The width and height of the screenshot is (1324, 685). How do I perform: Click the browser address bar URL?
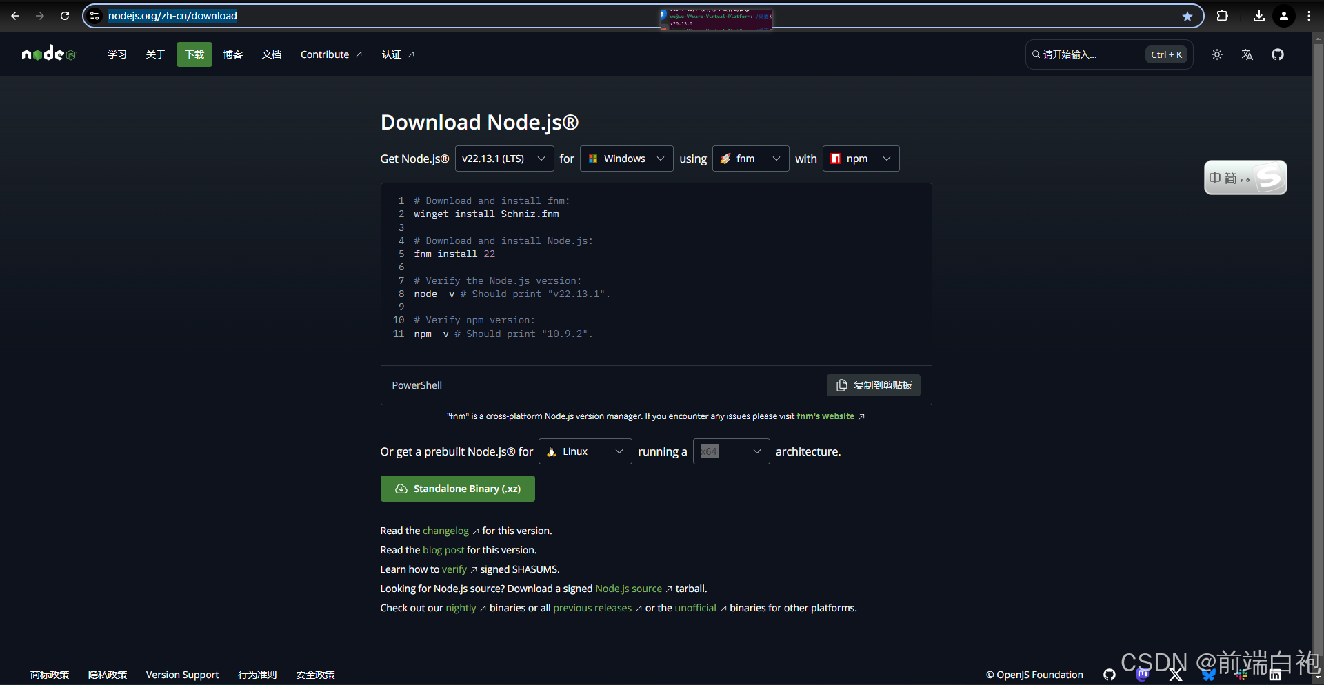click(172, 16)
